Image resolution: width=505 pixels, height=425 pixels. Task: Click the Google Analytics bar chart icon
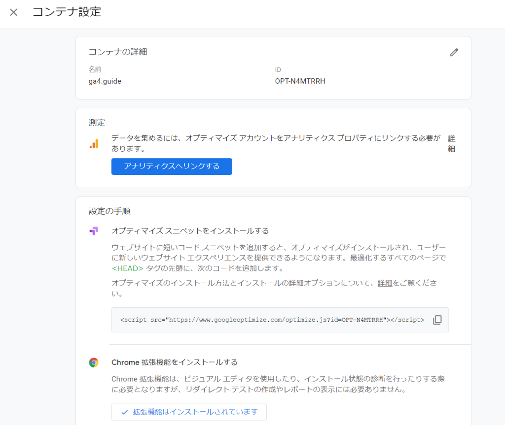tap(94, 144)
